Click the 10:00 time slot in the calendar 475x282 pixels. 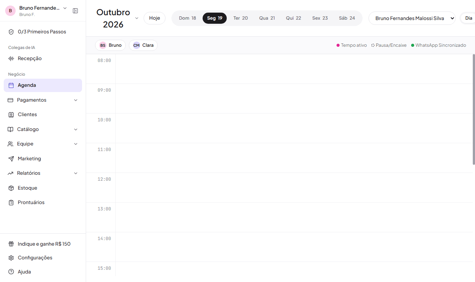tap(294, 128)
